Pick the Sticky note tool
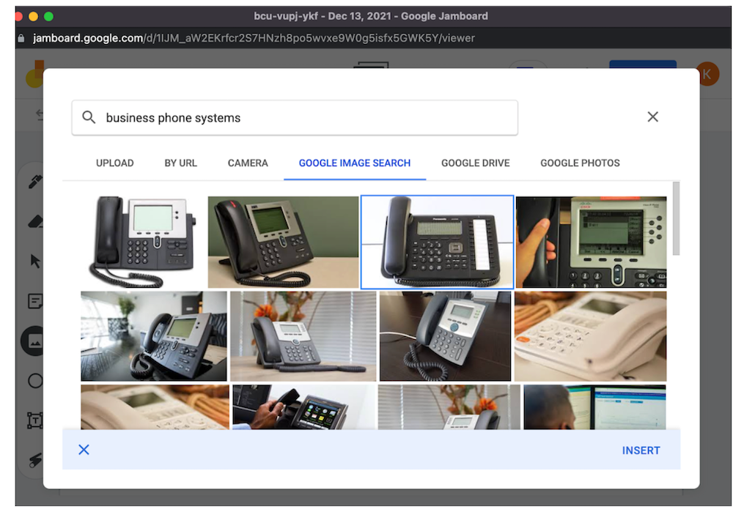This screenshot has height=512, width=733. (34, 301)
